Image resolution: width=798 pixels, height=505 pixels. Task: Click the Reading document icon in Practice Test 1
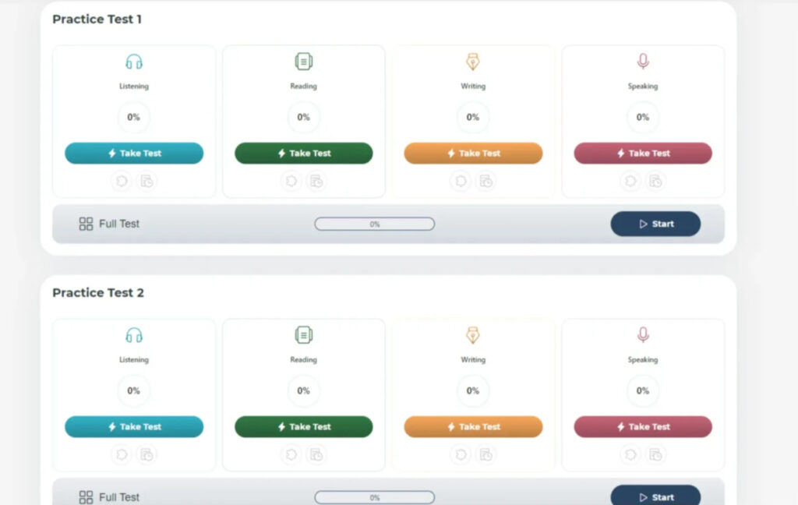pos(303,62)
